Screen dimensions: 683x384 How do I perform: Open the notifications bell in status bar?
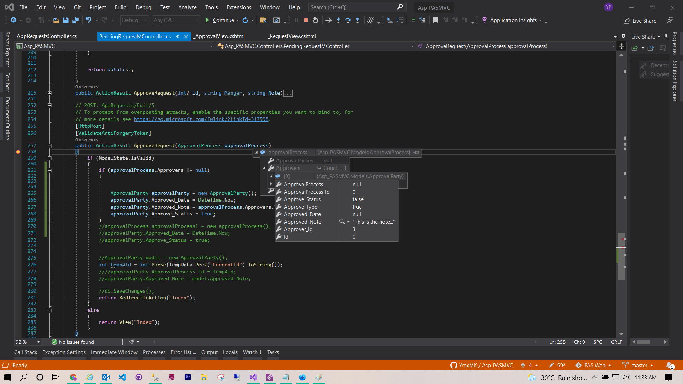670,366
